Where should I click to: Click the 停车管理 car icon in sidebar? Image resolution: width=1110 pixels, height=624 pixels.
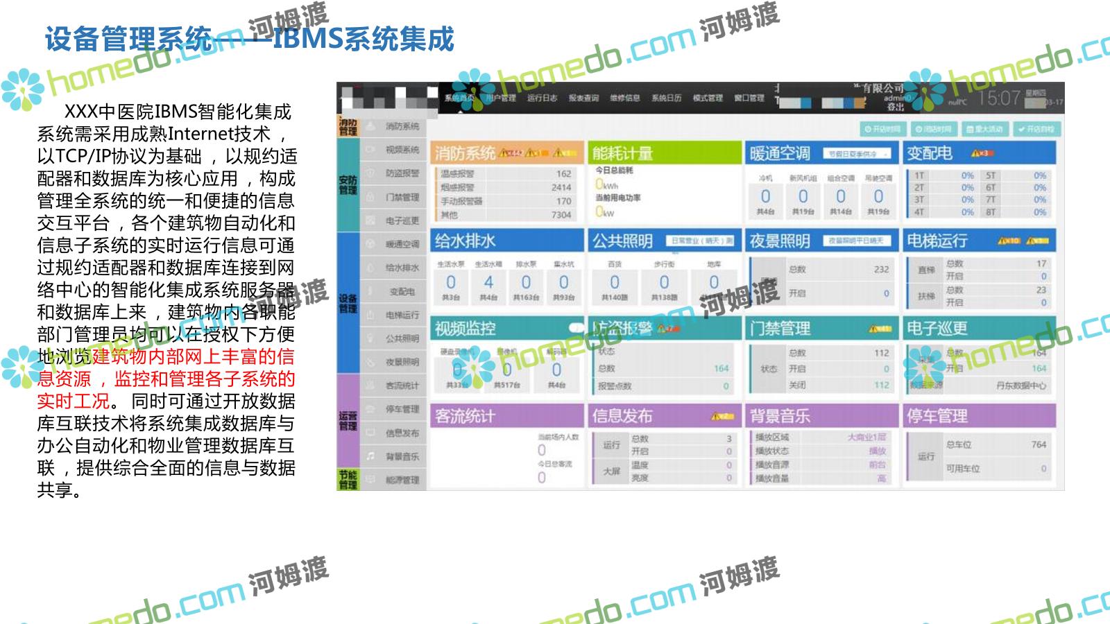(370, 409)
